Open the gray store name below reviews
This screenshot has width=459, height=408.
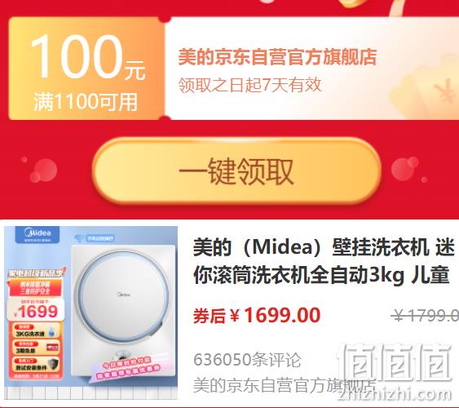[285, 385]
